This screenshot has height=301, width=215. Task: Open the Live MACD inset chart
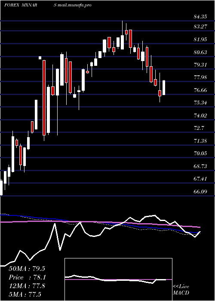pyautogui.click(x=118, y=279)
